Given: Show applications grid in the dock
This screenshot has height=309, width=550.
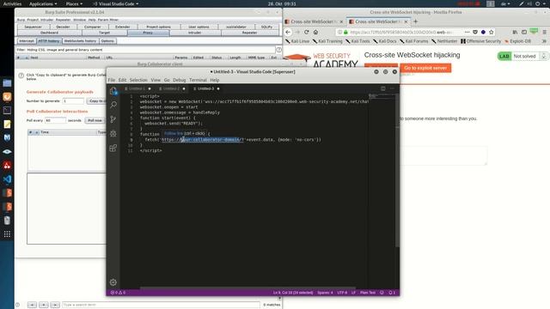Looking at the screenshot, I should [7, 234].
